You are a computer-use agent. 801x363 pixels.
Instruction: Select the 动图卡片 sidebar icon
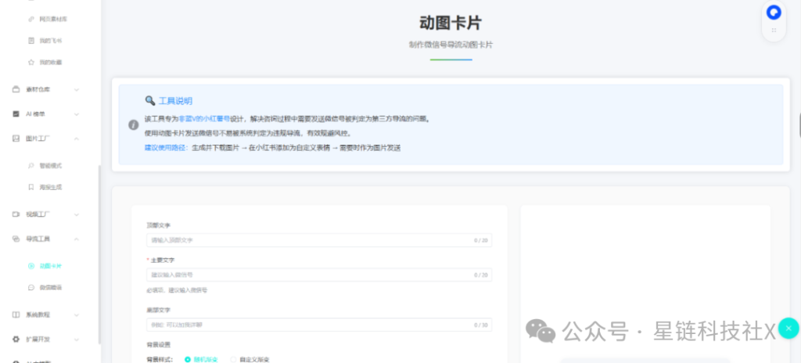tap(31, 266)
